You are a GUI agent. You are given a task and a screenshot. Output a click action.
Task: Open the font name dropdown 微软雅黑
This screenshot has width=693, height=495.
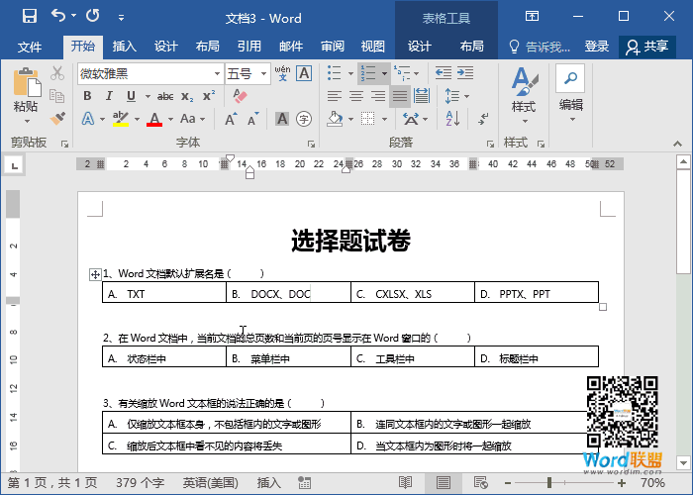click(217, 74)
